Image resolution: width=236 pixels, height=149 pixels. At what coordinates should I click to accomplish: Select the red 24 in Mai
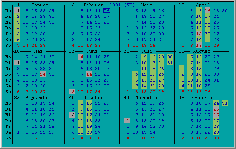43,74
